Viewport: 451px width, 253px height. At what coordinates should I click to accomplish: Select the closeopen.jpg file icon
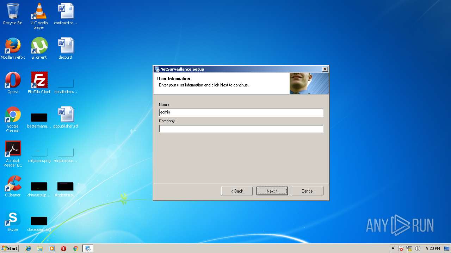pyautogui.click(x=39, y=223)
